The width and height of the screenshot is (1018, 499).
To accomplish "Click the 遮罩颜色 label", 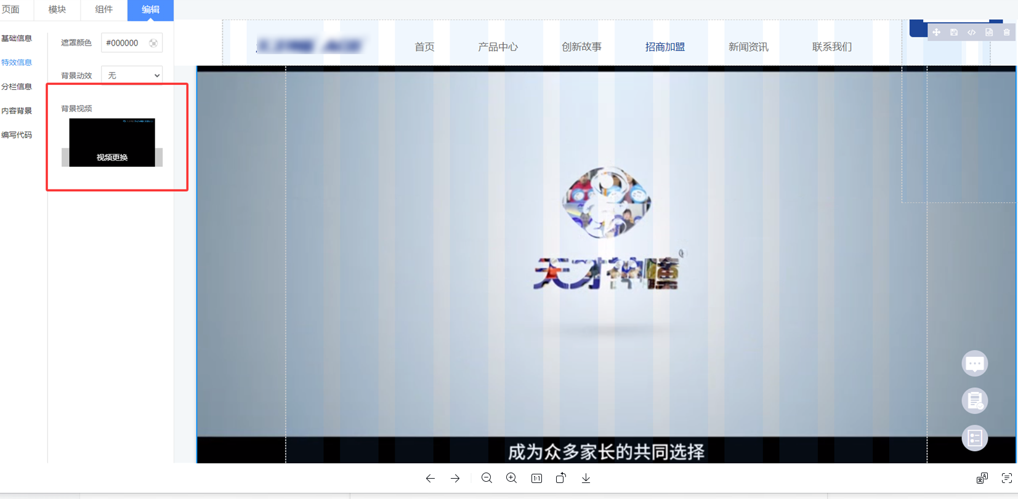I will click(76, 43).
